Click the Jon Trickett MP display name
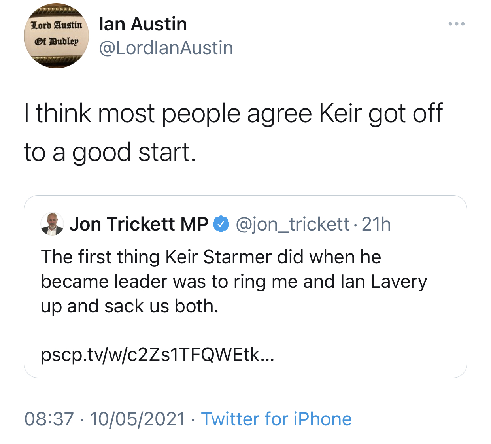 coord(139,224)
